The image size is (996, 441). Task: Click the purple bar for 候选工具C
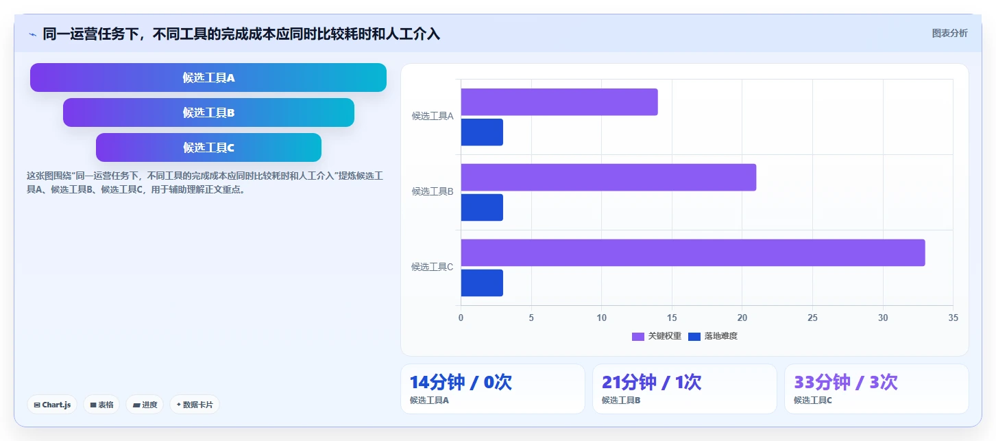pos(693,252)
